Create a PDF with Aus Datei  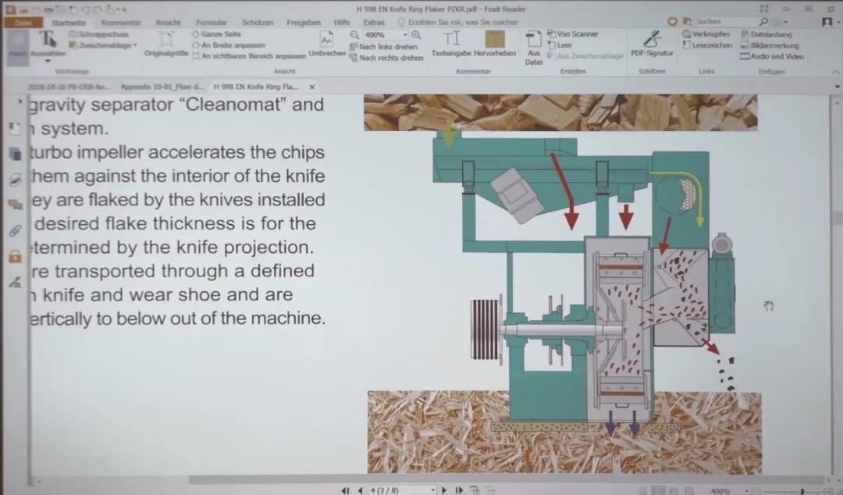tap(534, 47)
